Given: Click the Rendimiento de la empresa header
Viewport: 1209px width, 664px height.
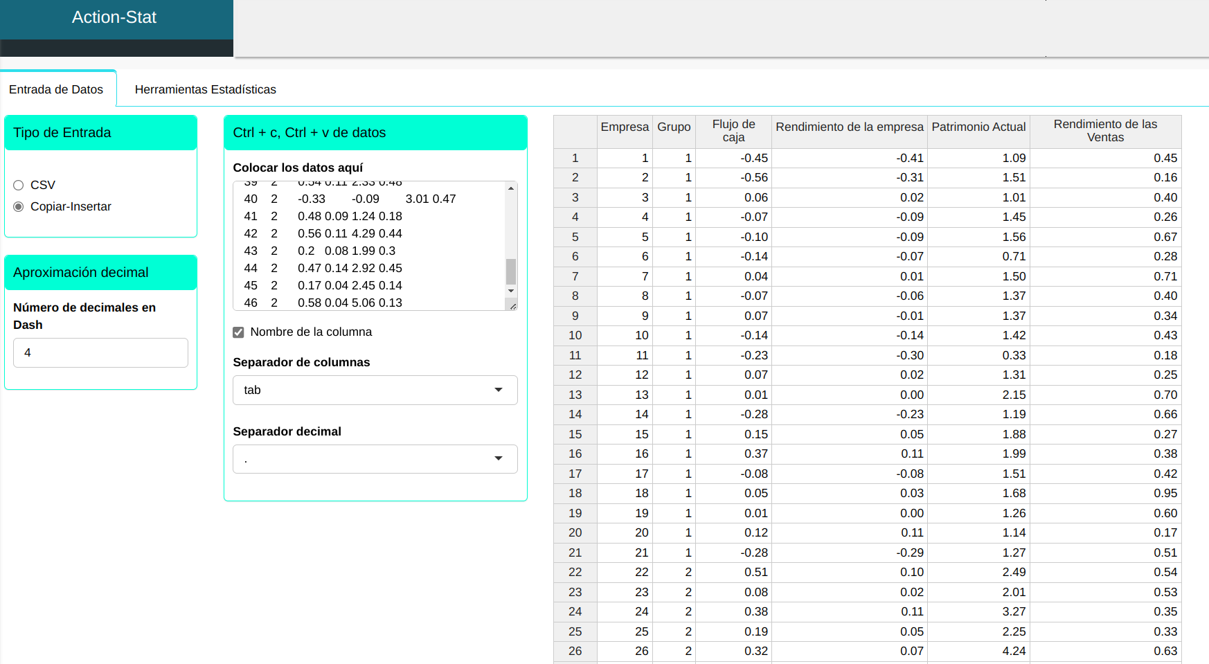Looking at the screenshot, I should [x=849, y=127].
